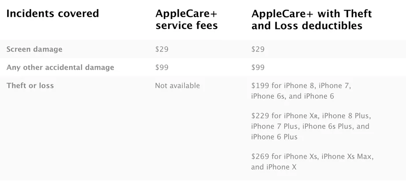
Task: Select 'iPhone 7 Plus, iPhone 6s Plus' line
Action: [310, 126]
